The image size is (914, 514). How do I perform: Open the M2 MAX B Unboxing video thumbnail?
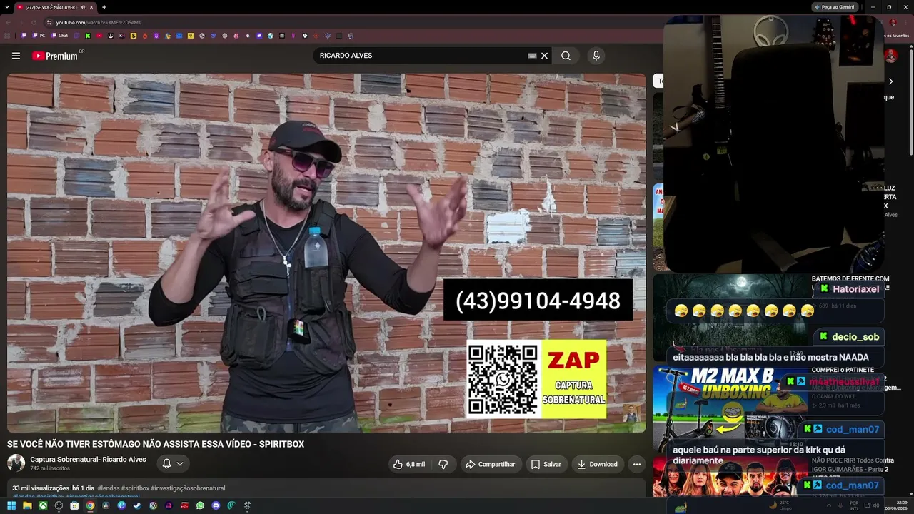click(x=730, y=405)
